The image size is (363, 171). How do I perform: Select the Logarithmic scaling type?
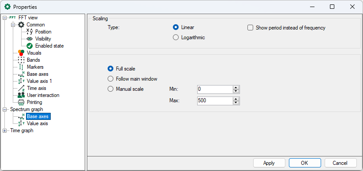click(x=176, y=37)
